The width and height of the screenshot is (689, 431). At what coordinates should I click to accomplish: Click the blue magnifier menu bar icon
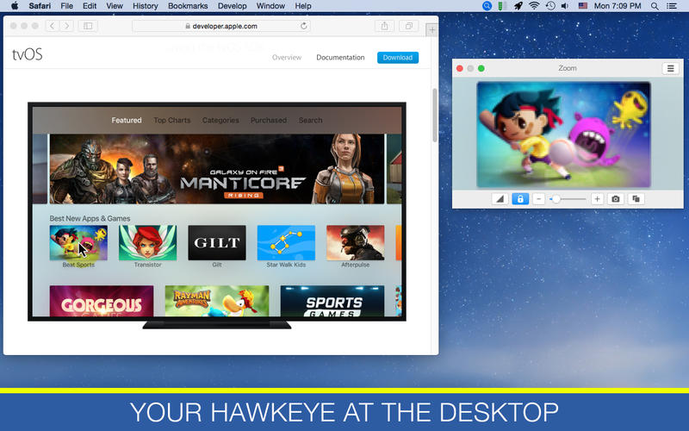[487, 6]
